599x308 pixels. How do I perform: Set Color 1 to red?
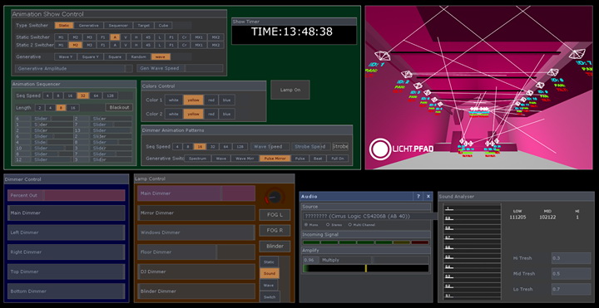[210, 100]
